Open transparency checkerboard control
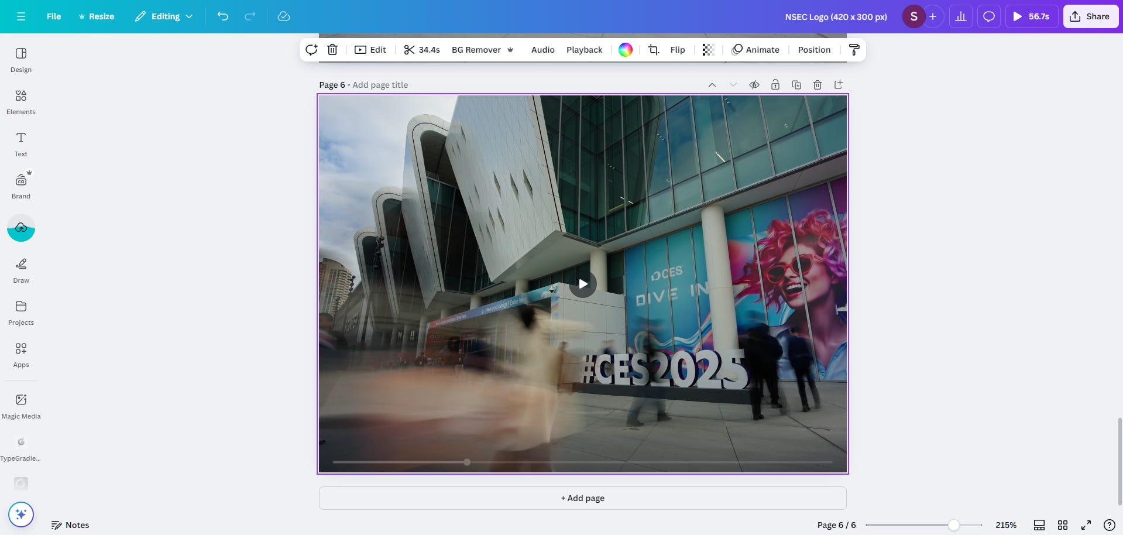Viewport: 1123px width, 535px height. click(708, 50)
